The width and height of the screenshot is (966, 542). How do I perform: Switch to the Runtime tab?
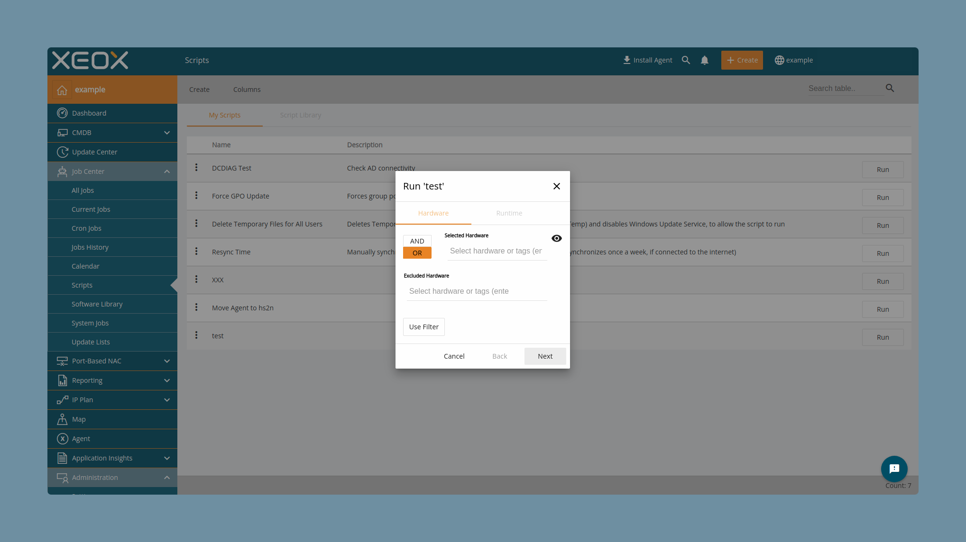tap(509, 213)
